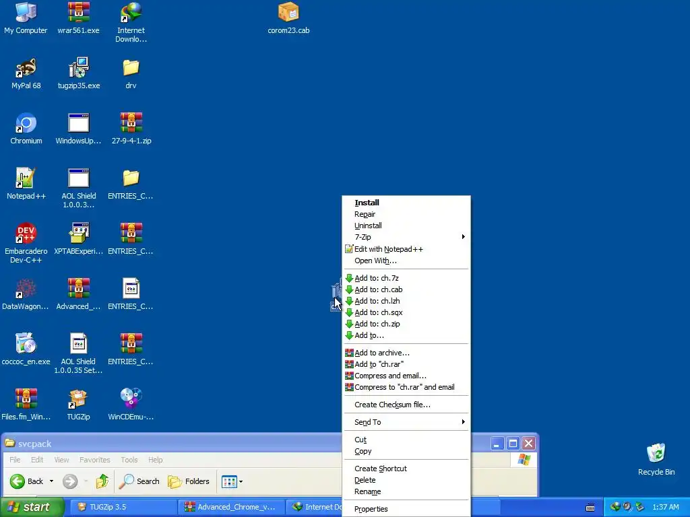Select Add to: ch.sqx
The image size is (690, 517).
[x=406, y=312]
